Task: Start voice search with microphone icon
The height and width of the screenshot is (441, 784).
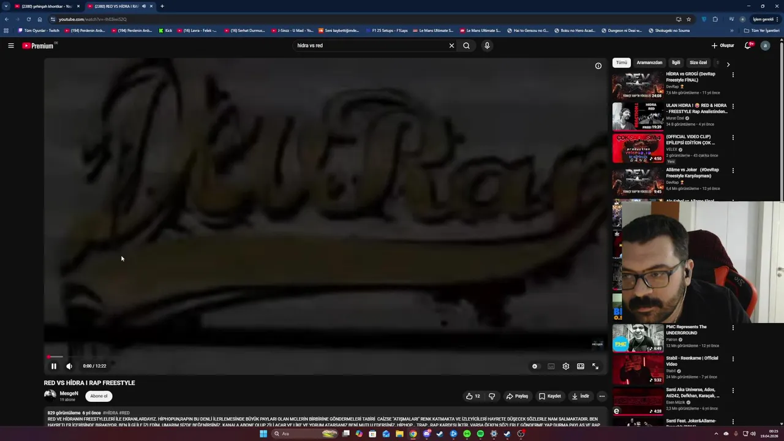Action: coord(487,45)
